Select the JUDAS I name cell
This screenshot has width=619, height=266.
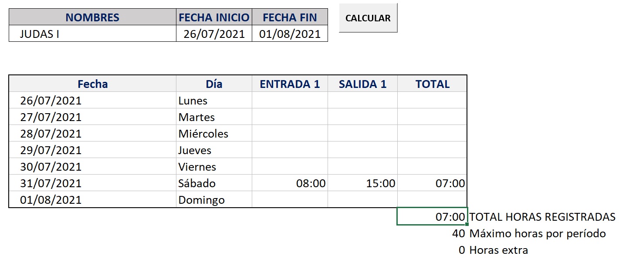[92, 34]
